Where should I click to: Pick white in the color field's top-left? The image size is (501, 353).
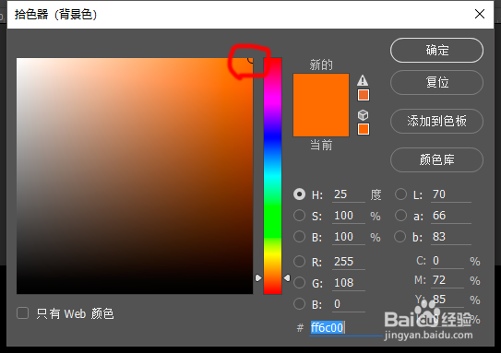pos(18,59)
